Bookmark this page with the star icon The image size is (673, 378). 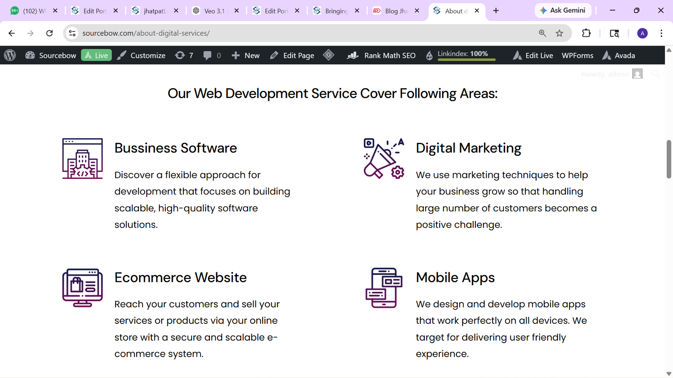coord(559,33)
